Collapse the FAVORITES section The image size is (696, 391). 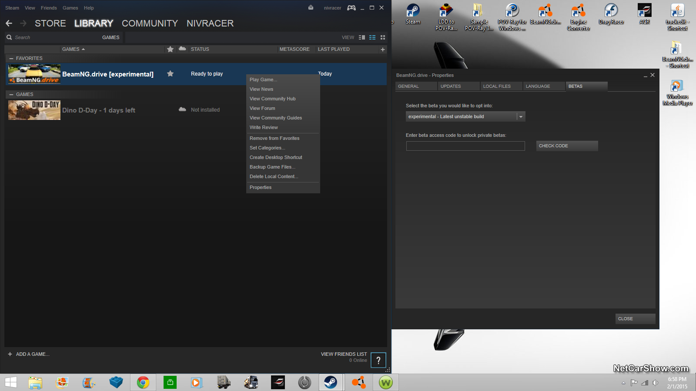(x=11, y=58)
